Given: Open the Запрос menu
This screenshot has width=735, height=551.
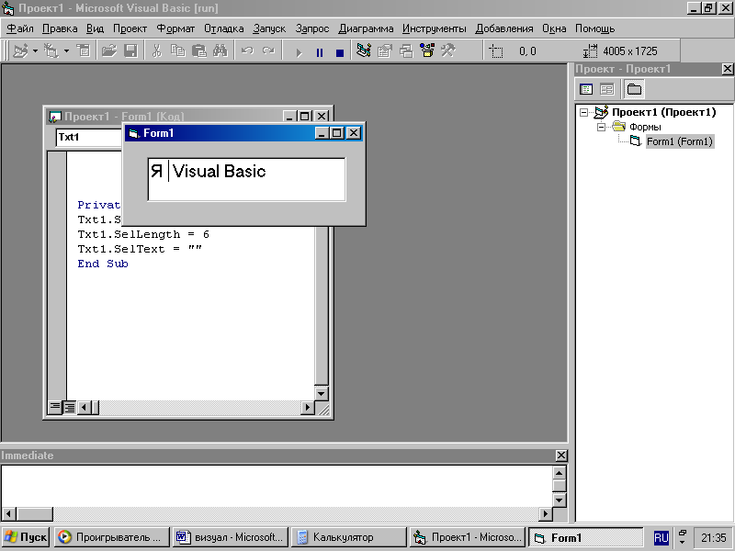Looking at the screenshot, I should [x=312, y=28].
